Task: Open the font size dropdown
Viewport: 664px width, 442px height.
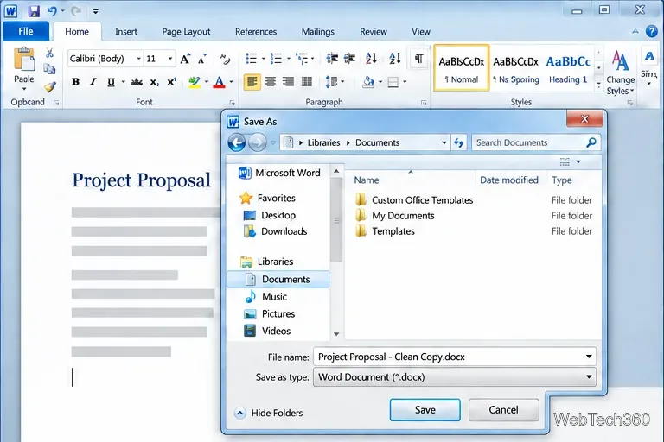Action: (x=170, y=59)
